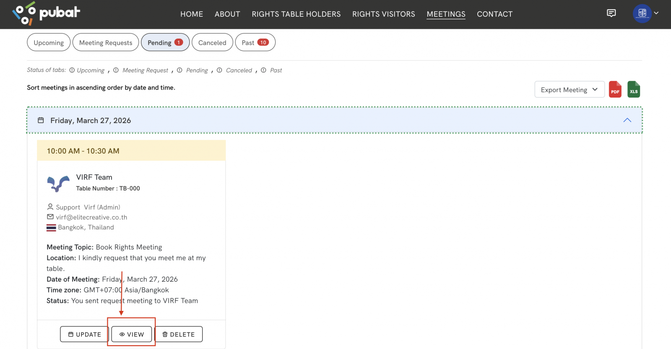Open the pubat logo home link
Viewport: 671px width, 349px height.
pos(46,13)
